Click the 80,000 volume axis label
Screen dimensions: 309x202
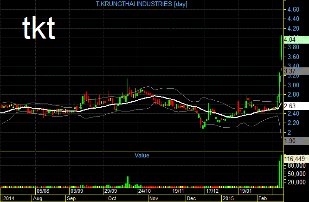(296, 166)
